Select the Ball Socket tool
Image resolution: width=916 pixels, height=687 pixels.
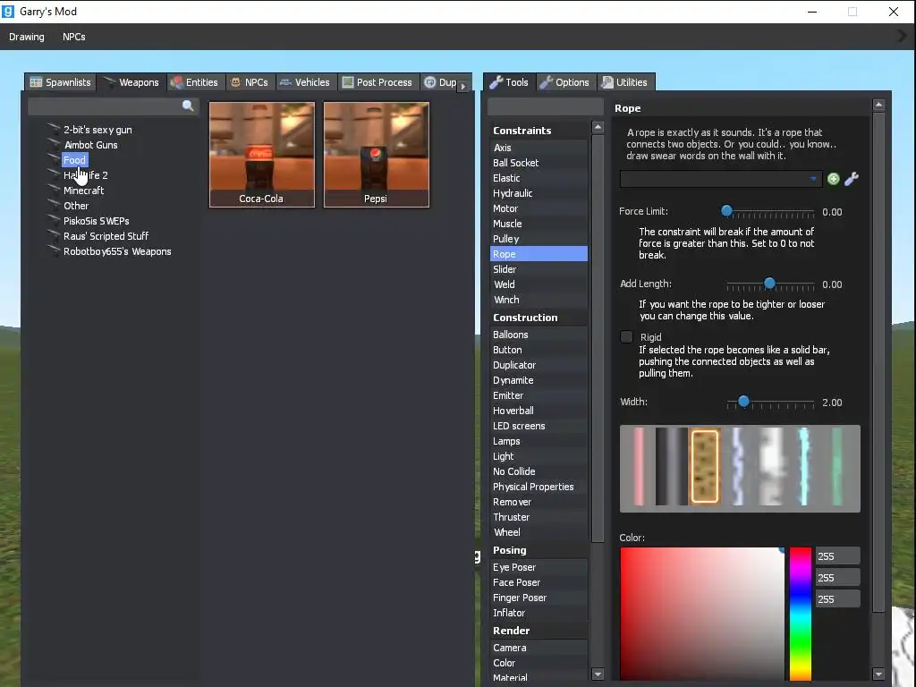tap(539, 163)
